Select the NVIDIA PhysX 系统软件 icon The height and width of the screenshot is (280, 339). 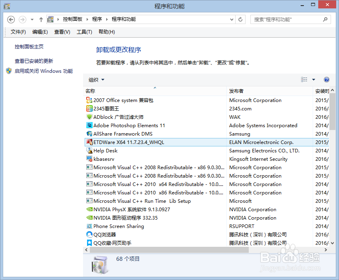pos(89,210)
